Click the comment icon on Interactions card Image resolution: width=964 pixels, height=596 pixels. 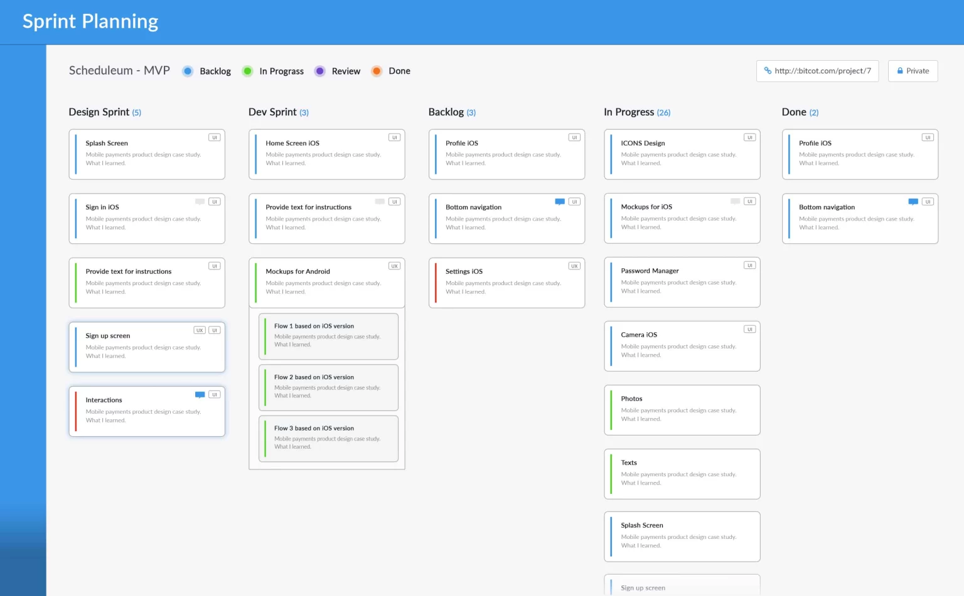coord(200,395)
